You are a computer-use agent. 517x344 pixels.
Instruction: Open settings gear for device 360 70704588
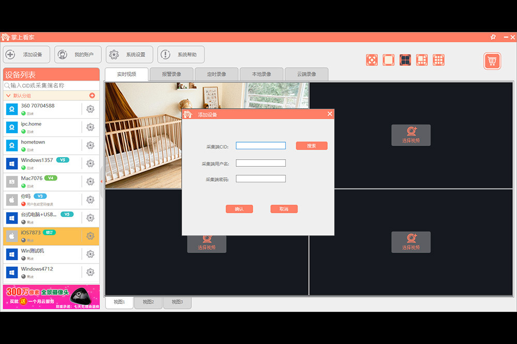point(91,109)
